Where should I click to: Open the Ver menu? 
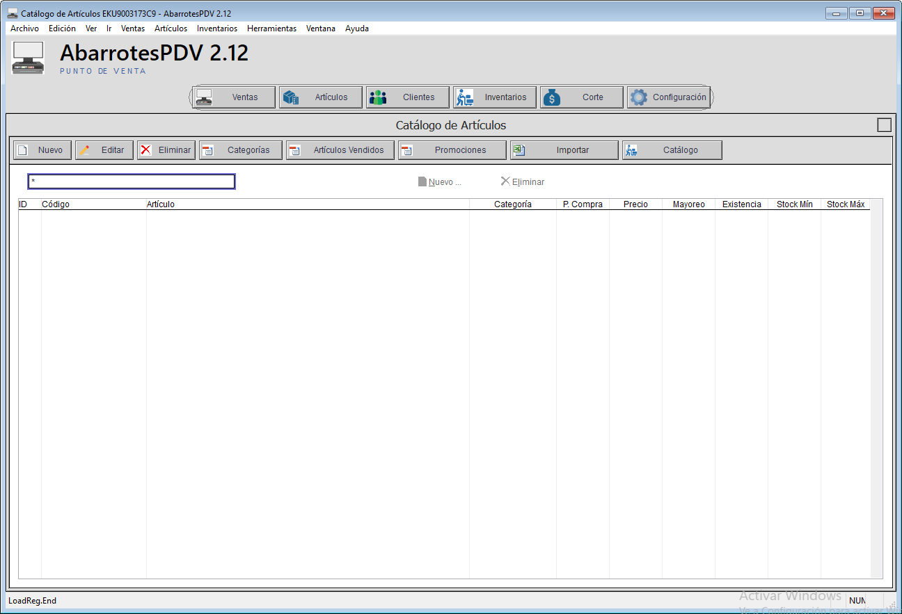(x=91, y=29)
